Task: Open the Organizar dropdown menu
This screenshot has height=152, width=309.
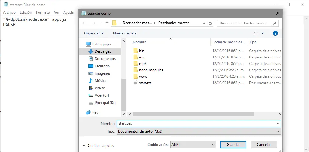Action: pyautogui.click(x=94, y=33)
